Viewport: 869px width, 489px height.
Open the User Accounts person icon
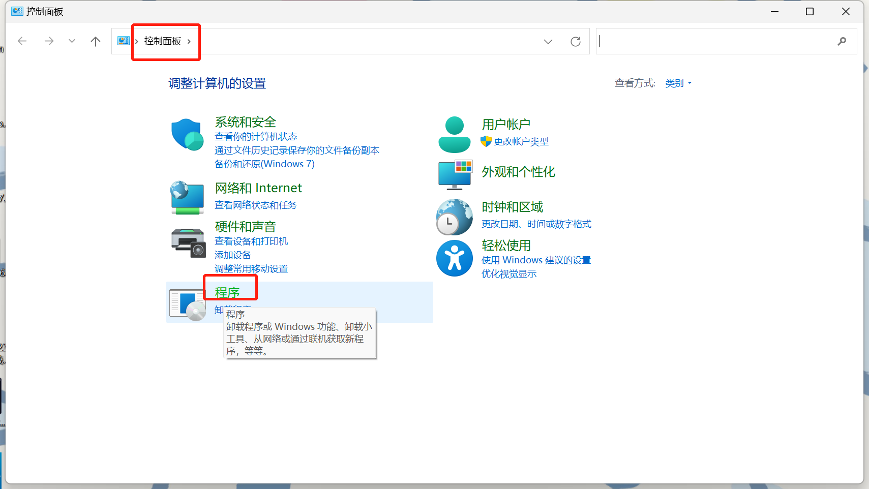pyautogui.click(x=454, y=135)
